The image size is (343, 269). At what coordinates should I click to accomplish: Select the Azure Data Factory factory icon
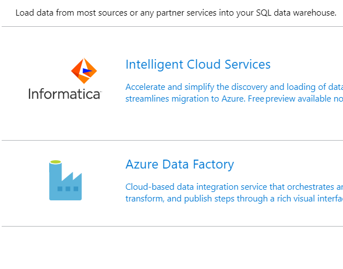click(65, 180)
